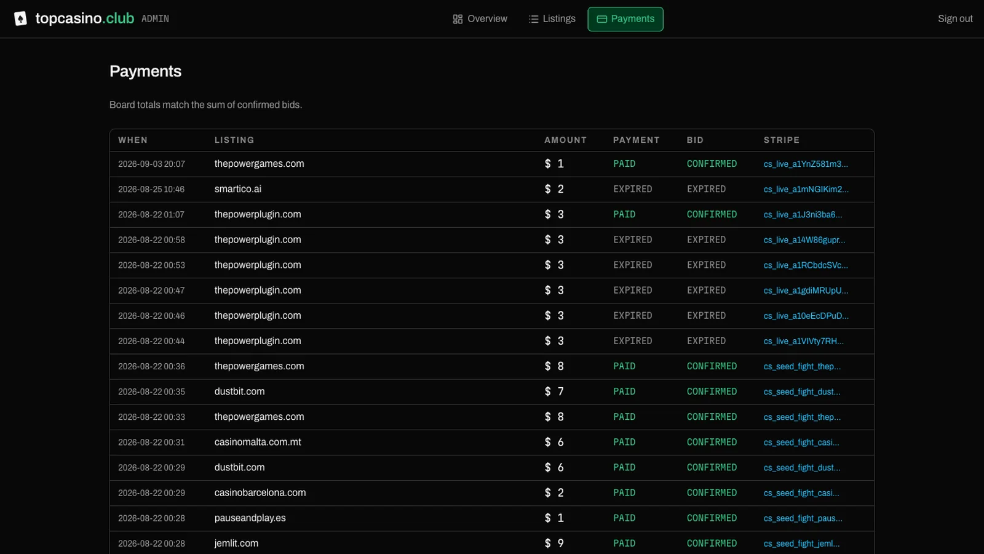Screen dimensions: 984x554
Task: Select the jemlit.com listing cell
Action: click(x=236, y=543)
